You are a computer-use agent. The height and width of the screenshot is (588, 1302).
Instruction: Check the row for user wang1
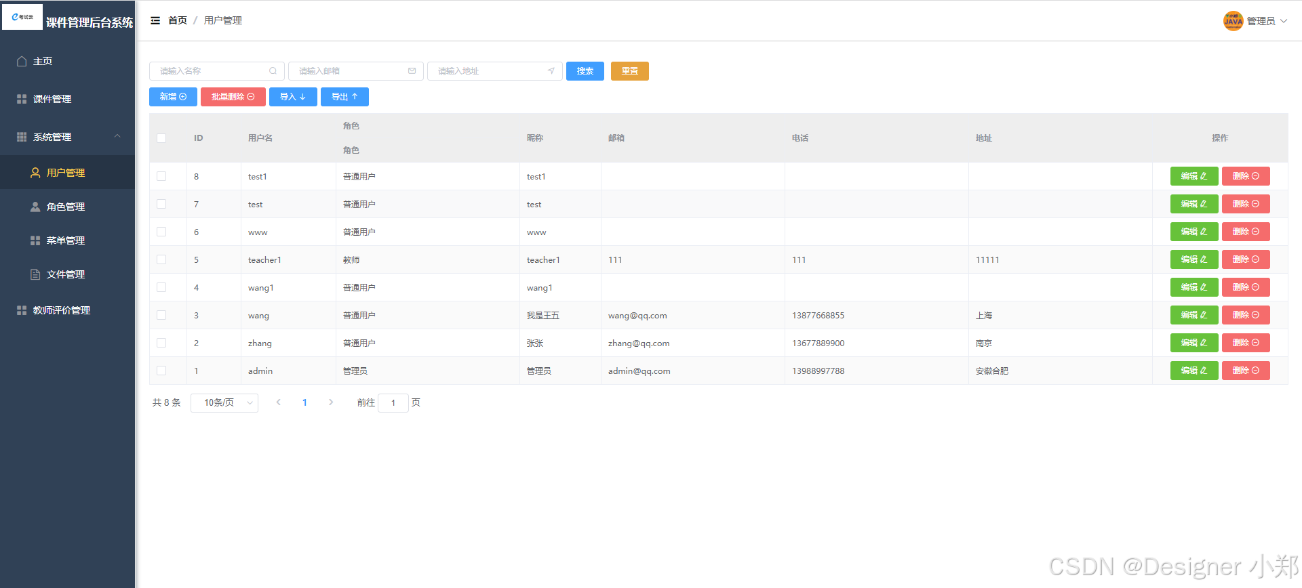(161, 287)
